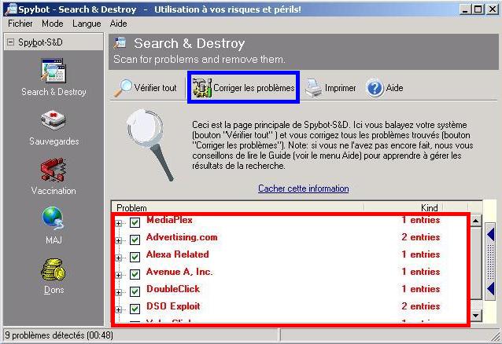Click the Cacher cette information link
The image size is (502, 344).
click(303, 188)
